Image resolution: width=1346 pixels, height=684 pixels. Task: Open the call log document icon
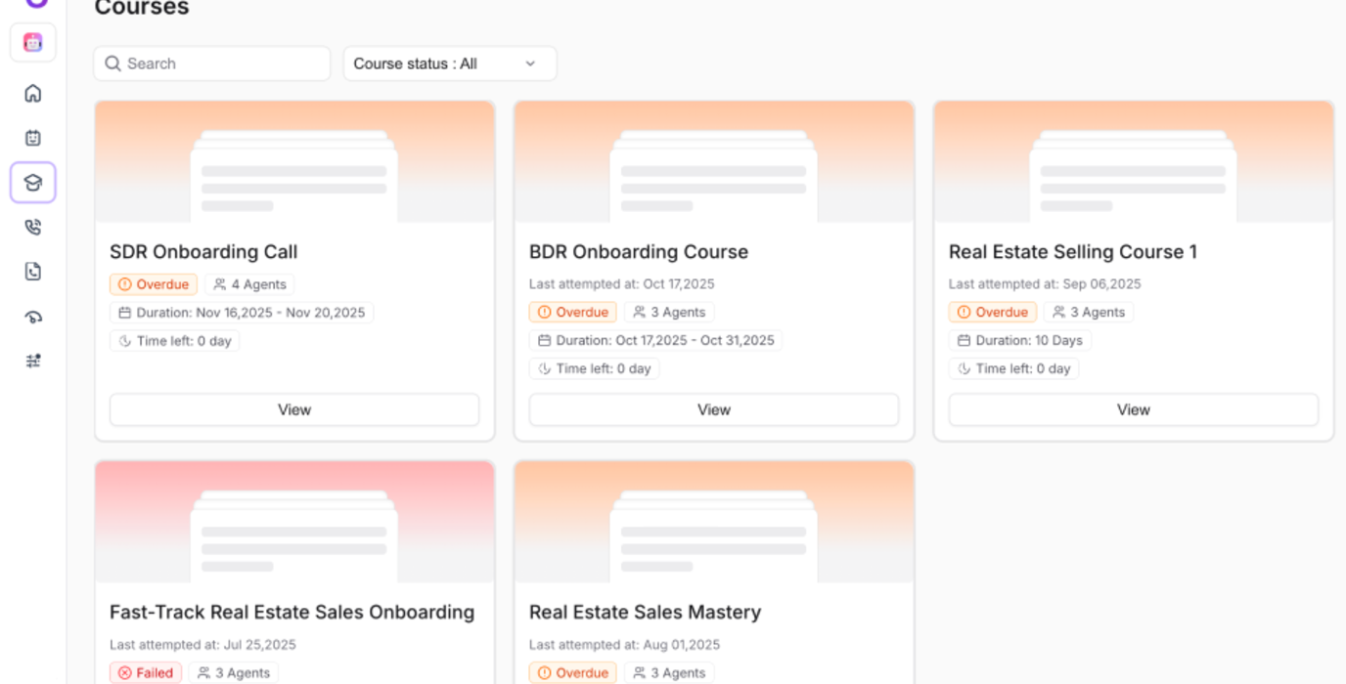click(33, 272)
